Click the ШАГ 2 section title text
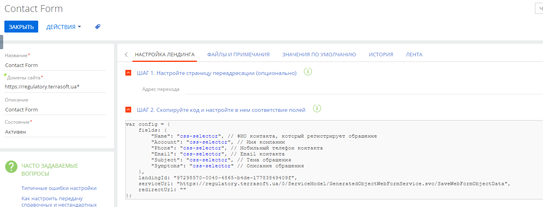Viewport: 543px width, 207px height. (x=221, y=110)
